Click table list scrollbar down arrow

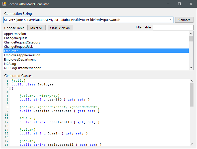pyautogui.click(x=191, y=68)
